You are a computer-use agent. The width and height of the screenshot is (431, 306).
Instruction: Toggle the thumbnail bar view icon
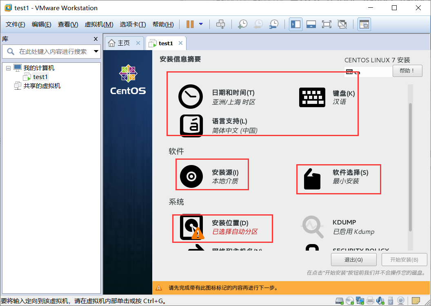click(311, 24)
